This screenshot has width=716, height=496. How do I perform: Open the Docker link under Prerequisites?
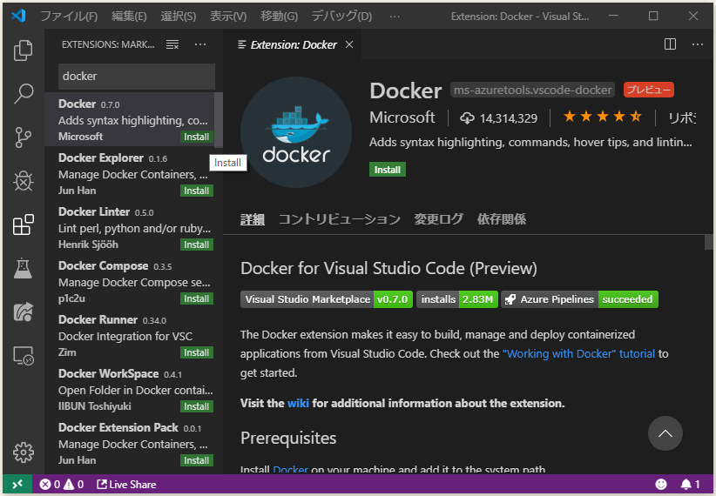(290, 469)
